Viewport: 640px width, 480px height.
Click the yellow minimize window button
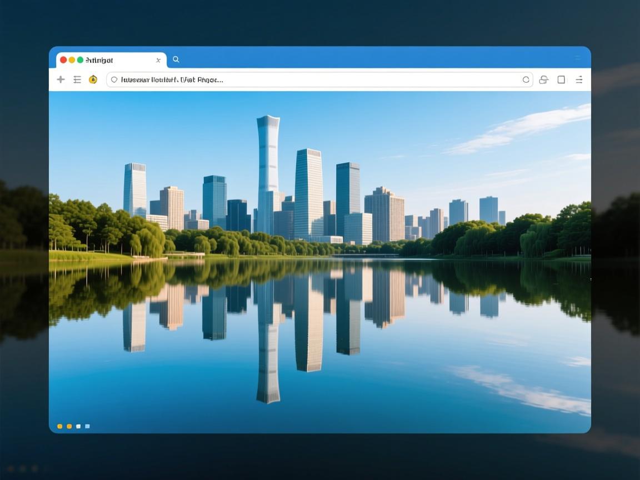(x=72, y=60)
